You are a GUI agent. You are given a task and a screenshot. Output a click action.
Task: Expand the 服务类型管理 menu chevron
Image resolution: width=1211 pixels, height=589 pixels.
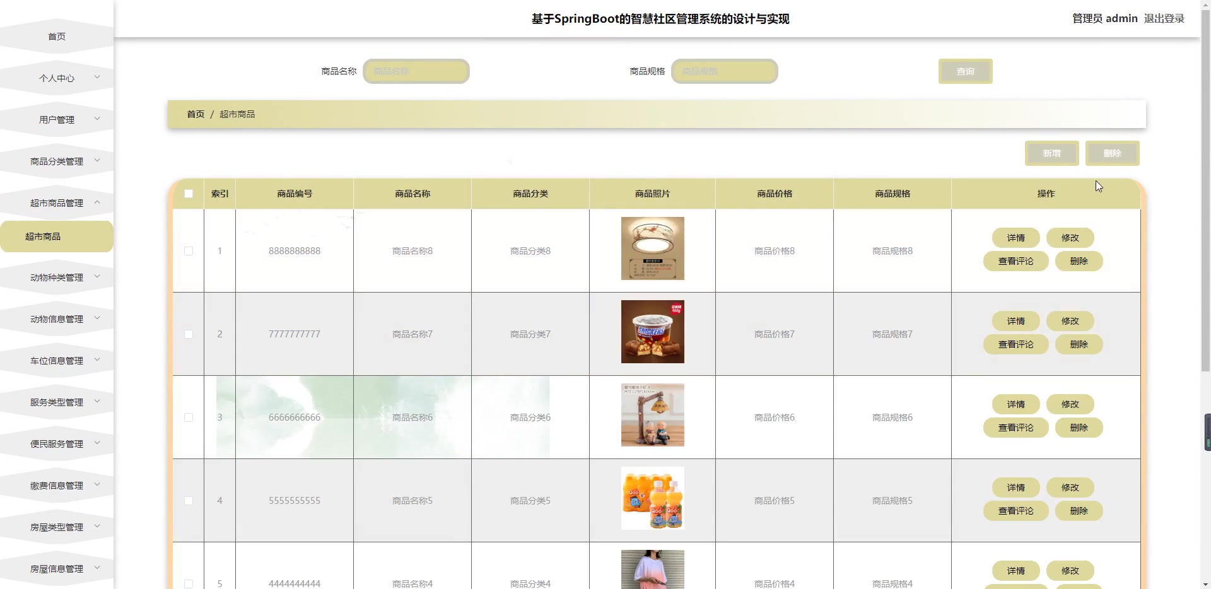coord(97,402)
